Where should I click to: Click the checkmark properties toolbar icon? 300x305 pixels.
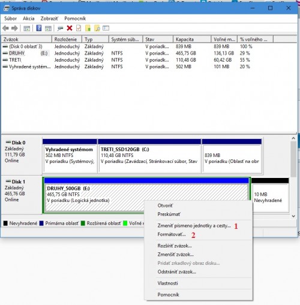tap(79, 28)
